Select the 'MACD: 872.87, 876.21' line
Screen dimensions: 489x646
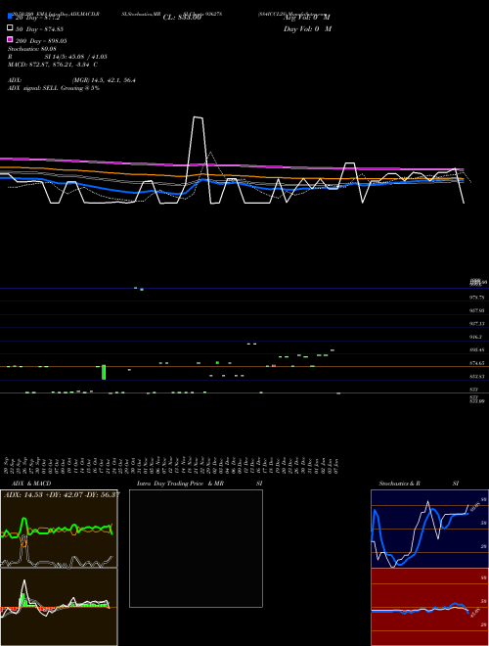pyautogui.click(x=52, y=65)
